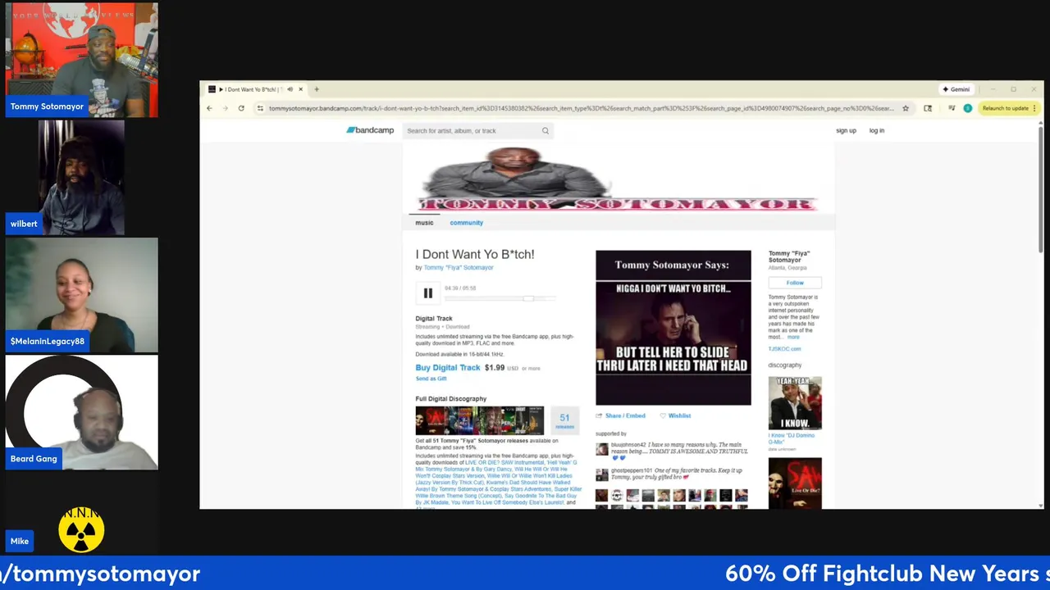Click Send as Gift
The width and height of the screenshot is (1050, 590).
(431, 379)
